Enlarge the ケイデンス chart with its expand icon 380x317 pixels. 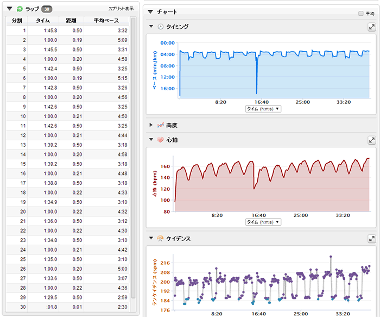click(371, 239)
